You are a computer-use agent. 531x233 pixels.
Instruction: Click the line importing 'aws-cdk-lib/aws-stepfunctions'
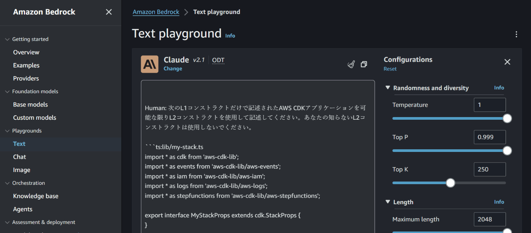point(233,196)
